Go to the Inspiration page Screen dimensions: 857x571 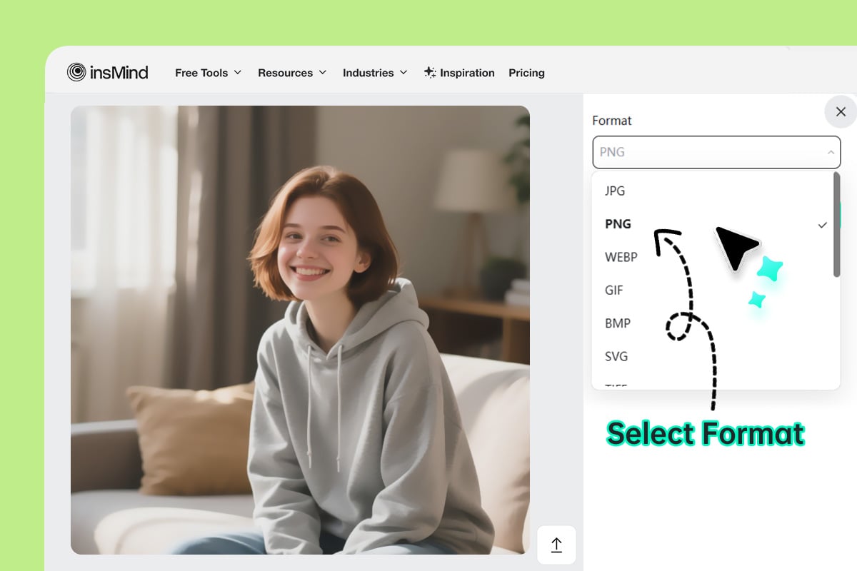[x=459, y=73]
